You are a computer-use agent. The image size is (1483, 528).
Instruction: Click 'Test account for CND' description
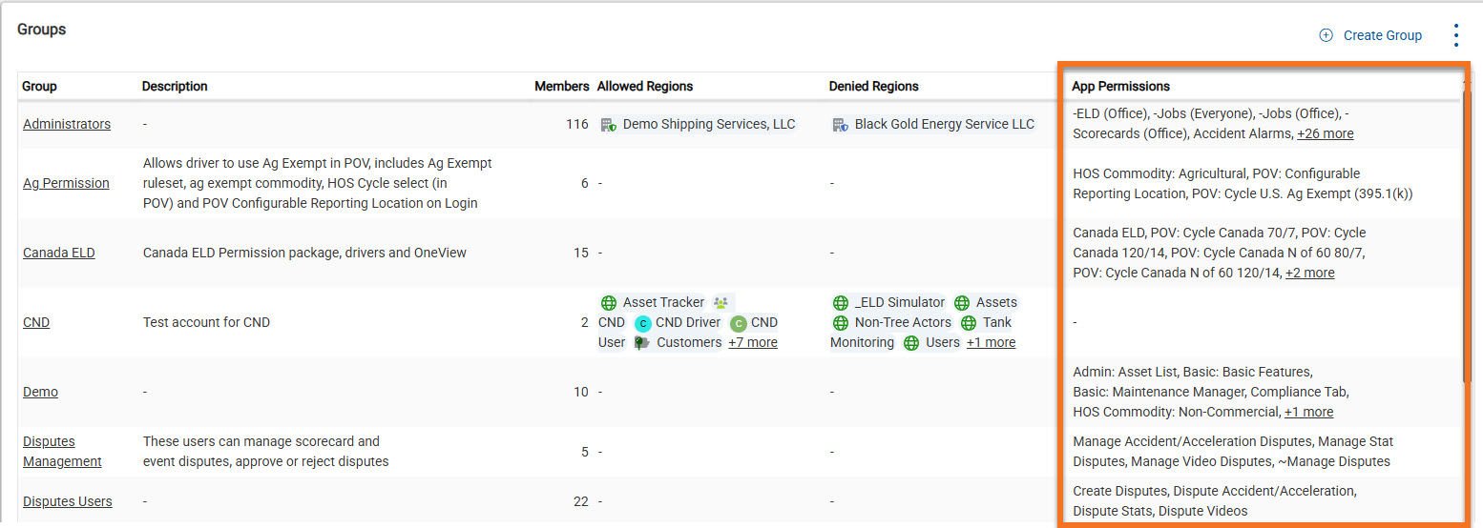pyautogui.click(x=206, y=322)
